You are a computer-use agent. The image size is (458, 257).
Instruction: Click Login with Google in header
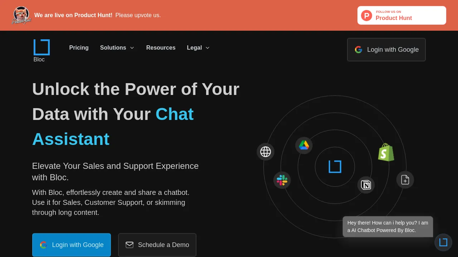pos(386,50)
